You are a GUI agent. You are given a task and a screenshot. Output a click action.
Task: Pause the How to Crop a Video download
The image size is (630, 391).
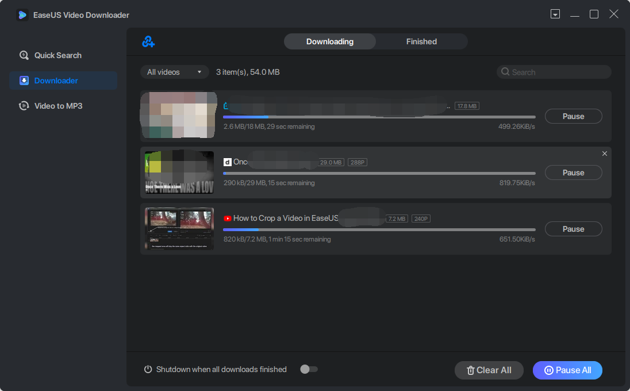(573, 229)
